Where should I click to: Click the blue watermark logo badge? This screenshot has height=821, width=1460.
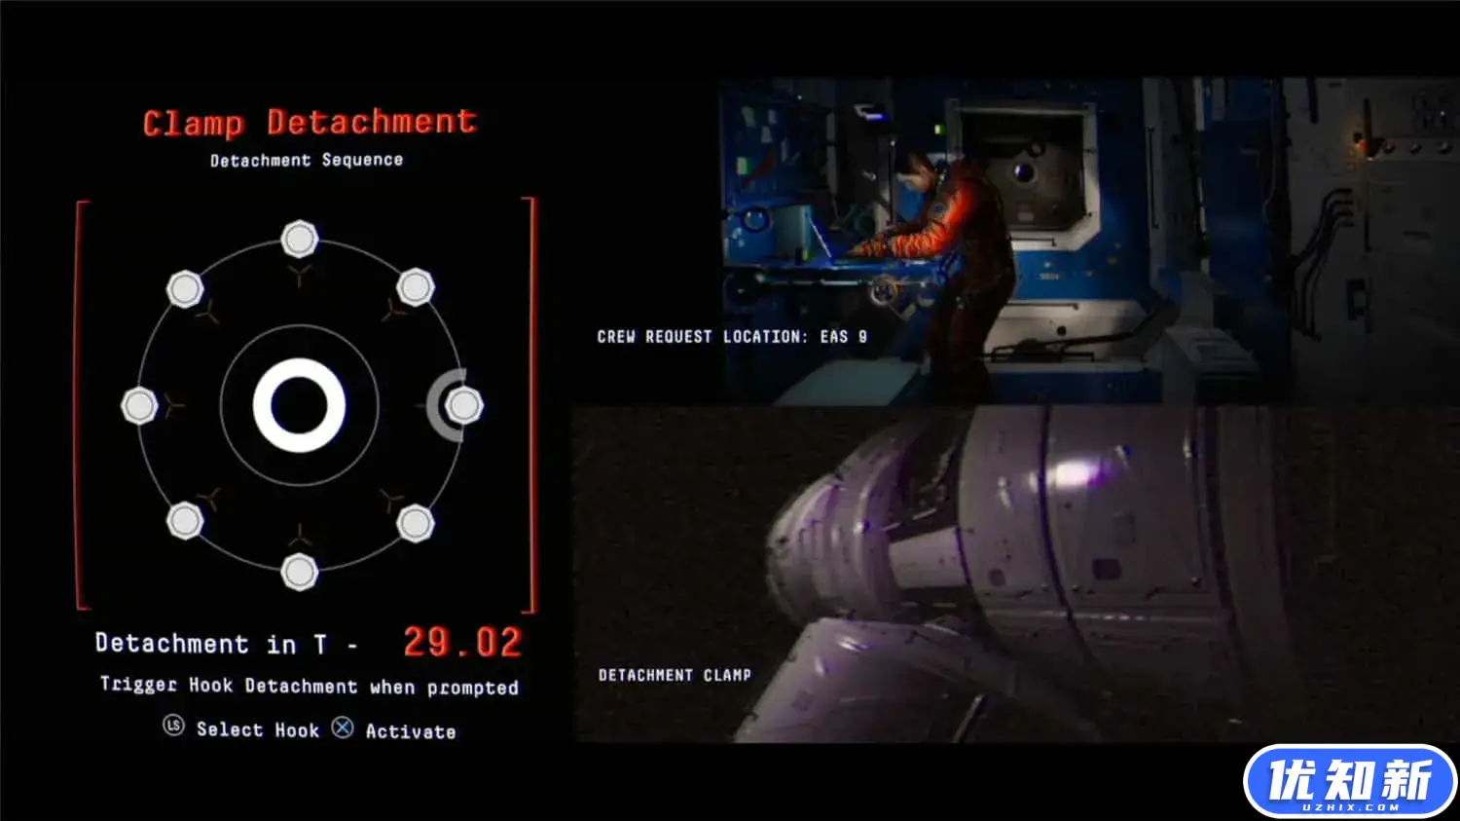1349,781
